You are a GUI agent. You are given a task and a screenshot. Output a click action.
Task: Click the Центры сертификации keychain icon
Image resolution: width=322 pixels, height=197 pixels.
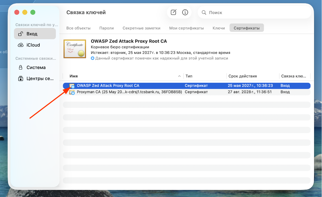pos(21,78)
